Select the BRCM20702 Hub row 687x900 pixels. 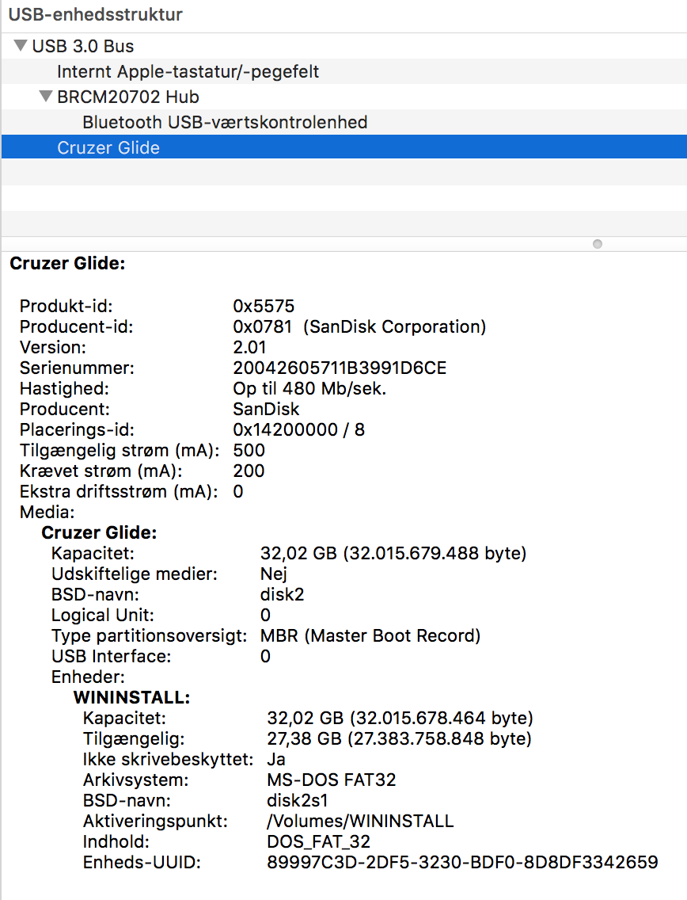(x=344, y=97)
